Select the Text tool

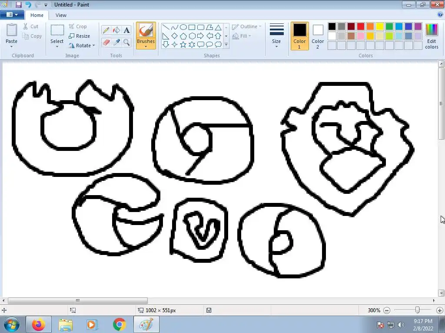126,30
